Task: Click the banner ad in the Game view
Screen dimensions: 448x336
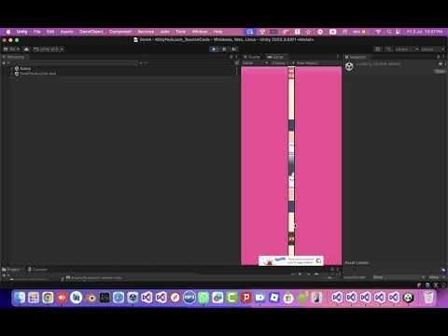Action: (x=291, y=260)
